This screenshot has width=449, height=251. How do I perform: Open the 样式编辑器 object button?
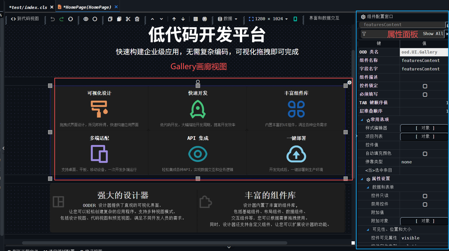(424, 128)
